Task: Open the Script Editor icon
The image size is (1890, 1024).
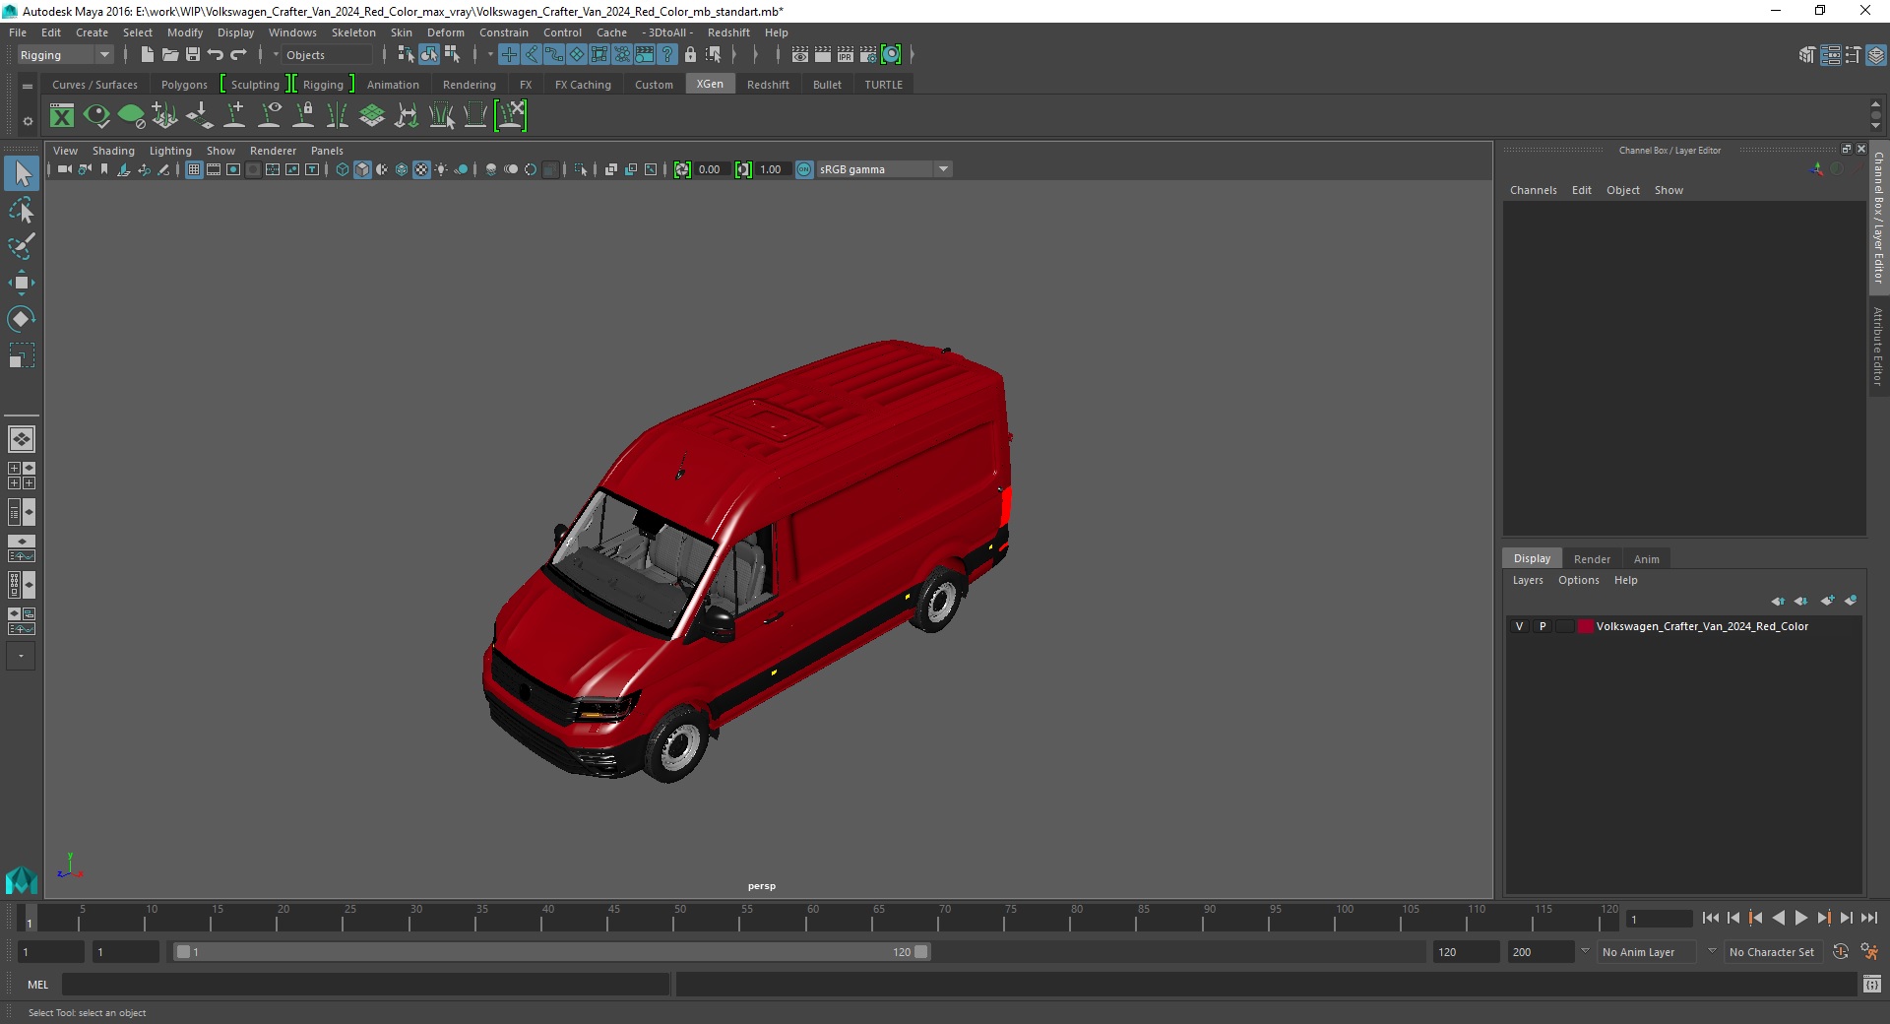Action: 1871,984
